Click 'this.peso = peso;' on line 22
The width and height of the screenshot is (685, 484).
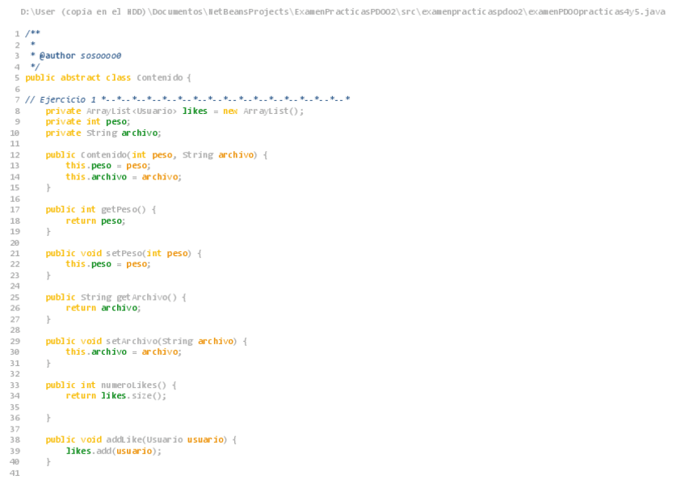click(x=108, y=264)
